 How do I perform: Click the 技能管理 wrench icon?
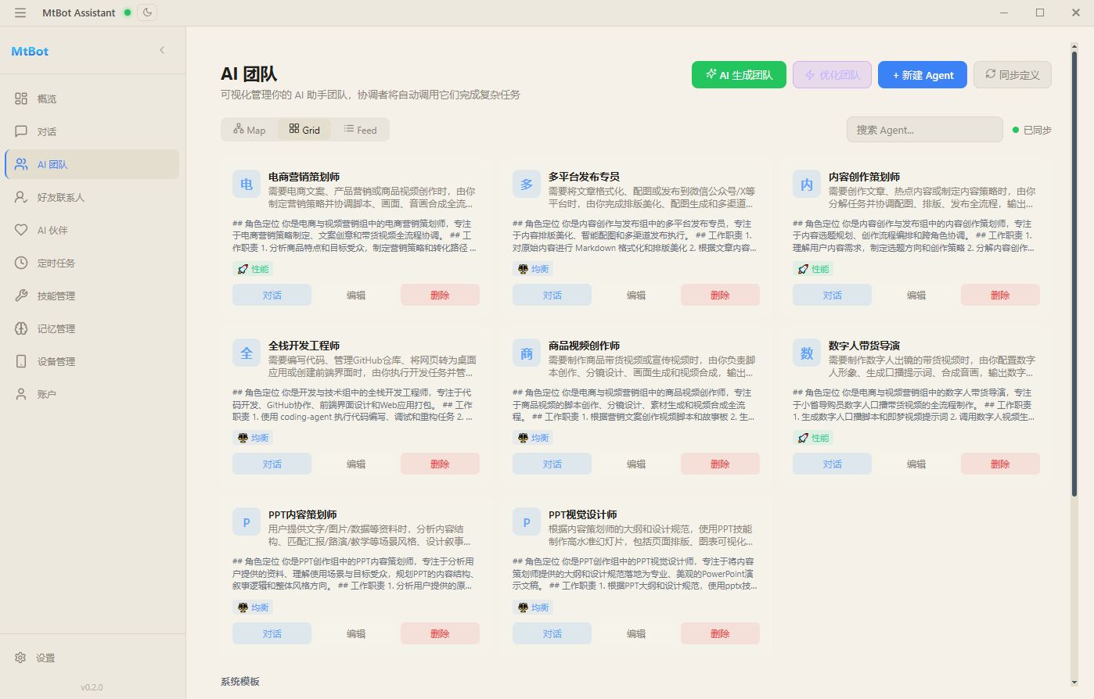[21, 296]
